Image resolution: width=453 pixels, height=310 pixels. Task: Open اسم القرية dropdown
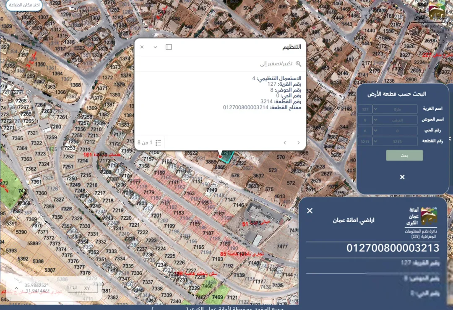[x=395, y=109]
